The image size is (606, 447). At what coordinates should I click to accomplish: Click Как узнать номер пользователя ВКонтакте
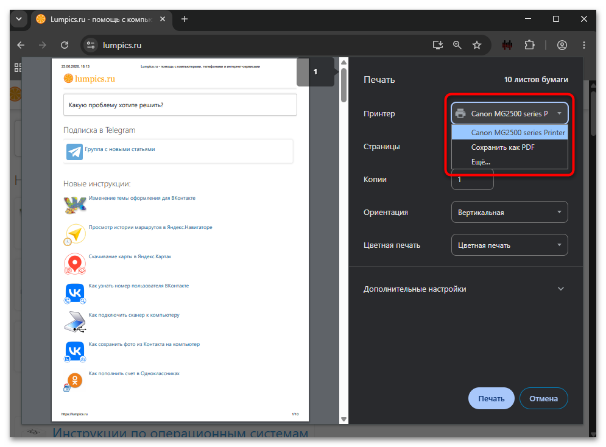[139, 286]
